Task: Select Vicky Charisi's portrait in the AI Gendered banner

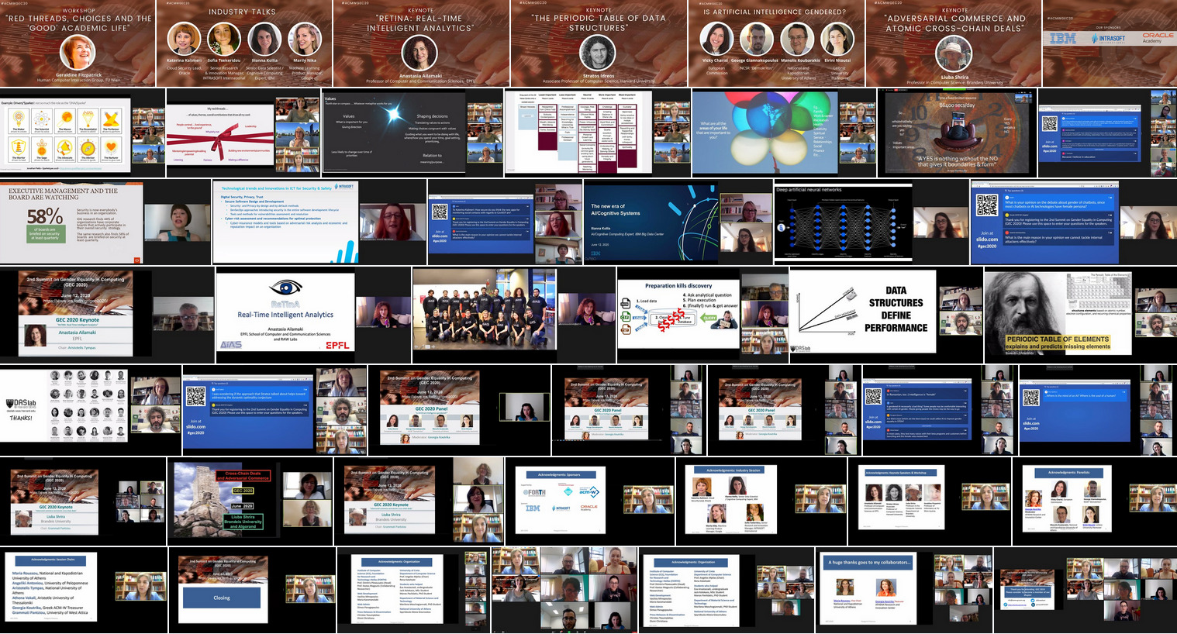Action: point(716,40)
